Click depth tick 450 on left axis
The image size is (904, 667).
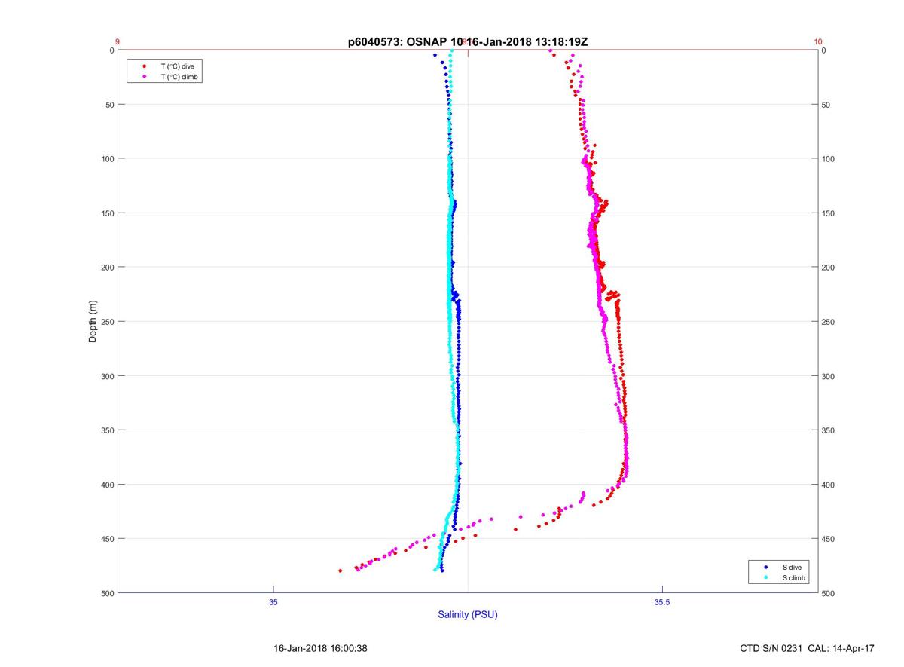tap(106, 539)
